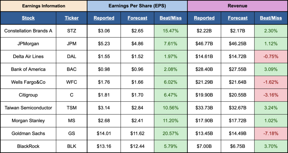288x153 pixels.
Task: Select the Taiwan Semiconductor stock cell
Action: pyautogui.click(x=28, y=108)
